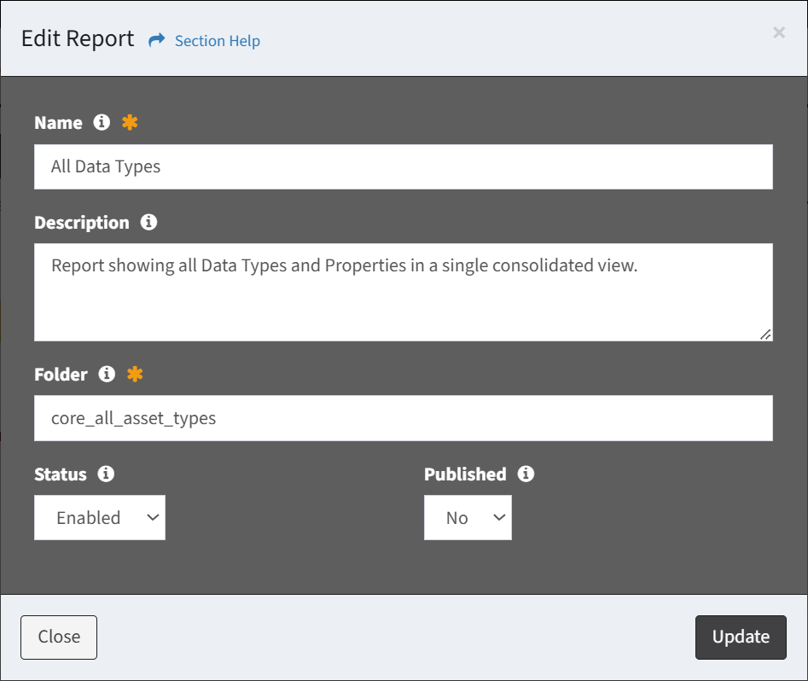Click into the Name field with All Data Types
This screenshot has width=808, height=681.
[x=404, y=167]
